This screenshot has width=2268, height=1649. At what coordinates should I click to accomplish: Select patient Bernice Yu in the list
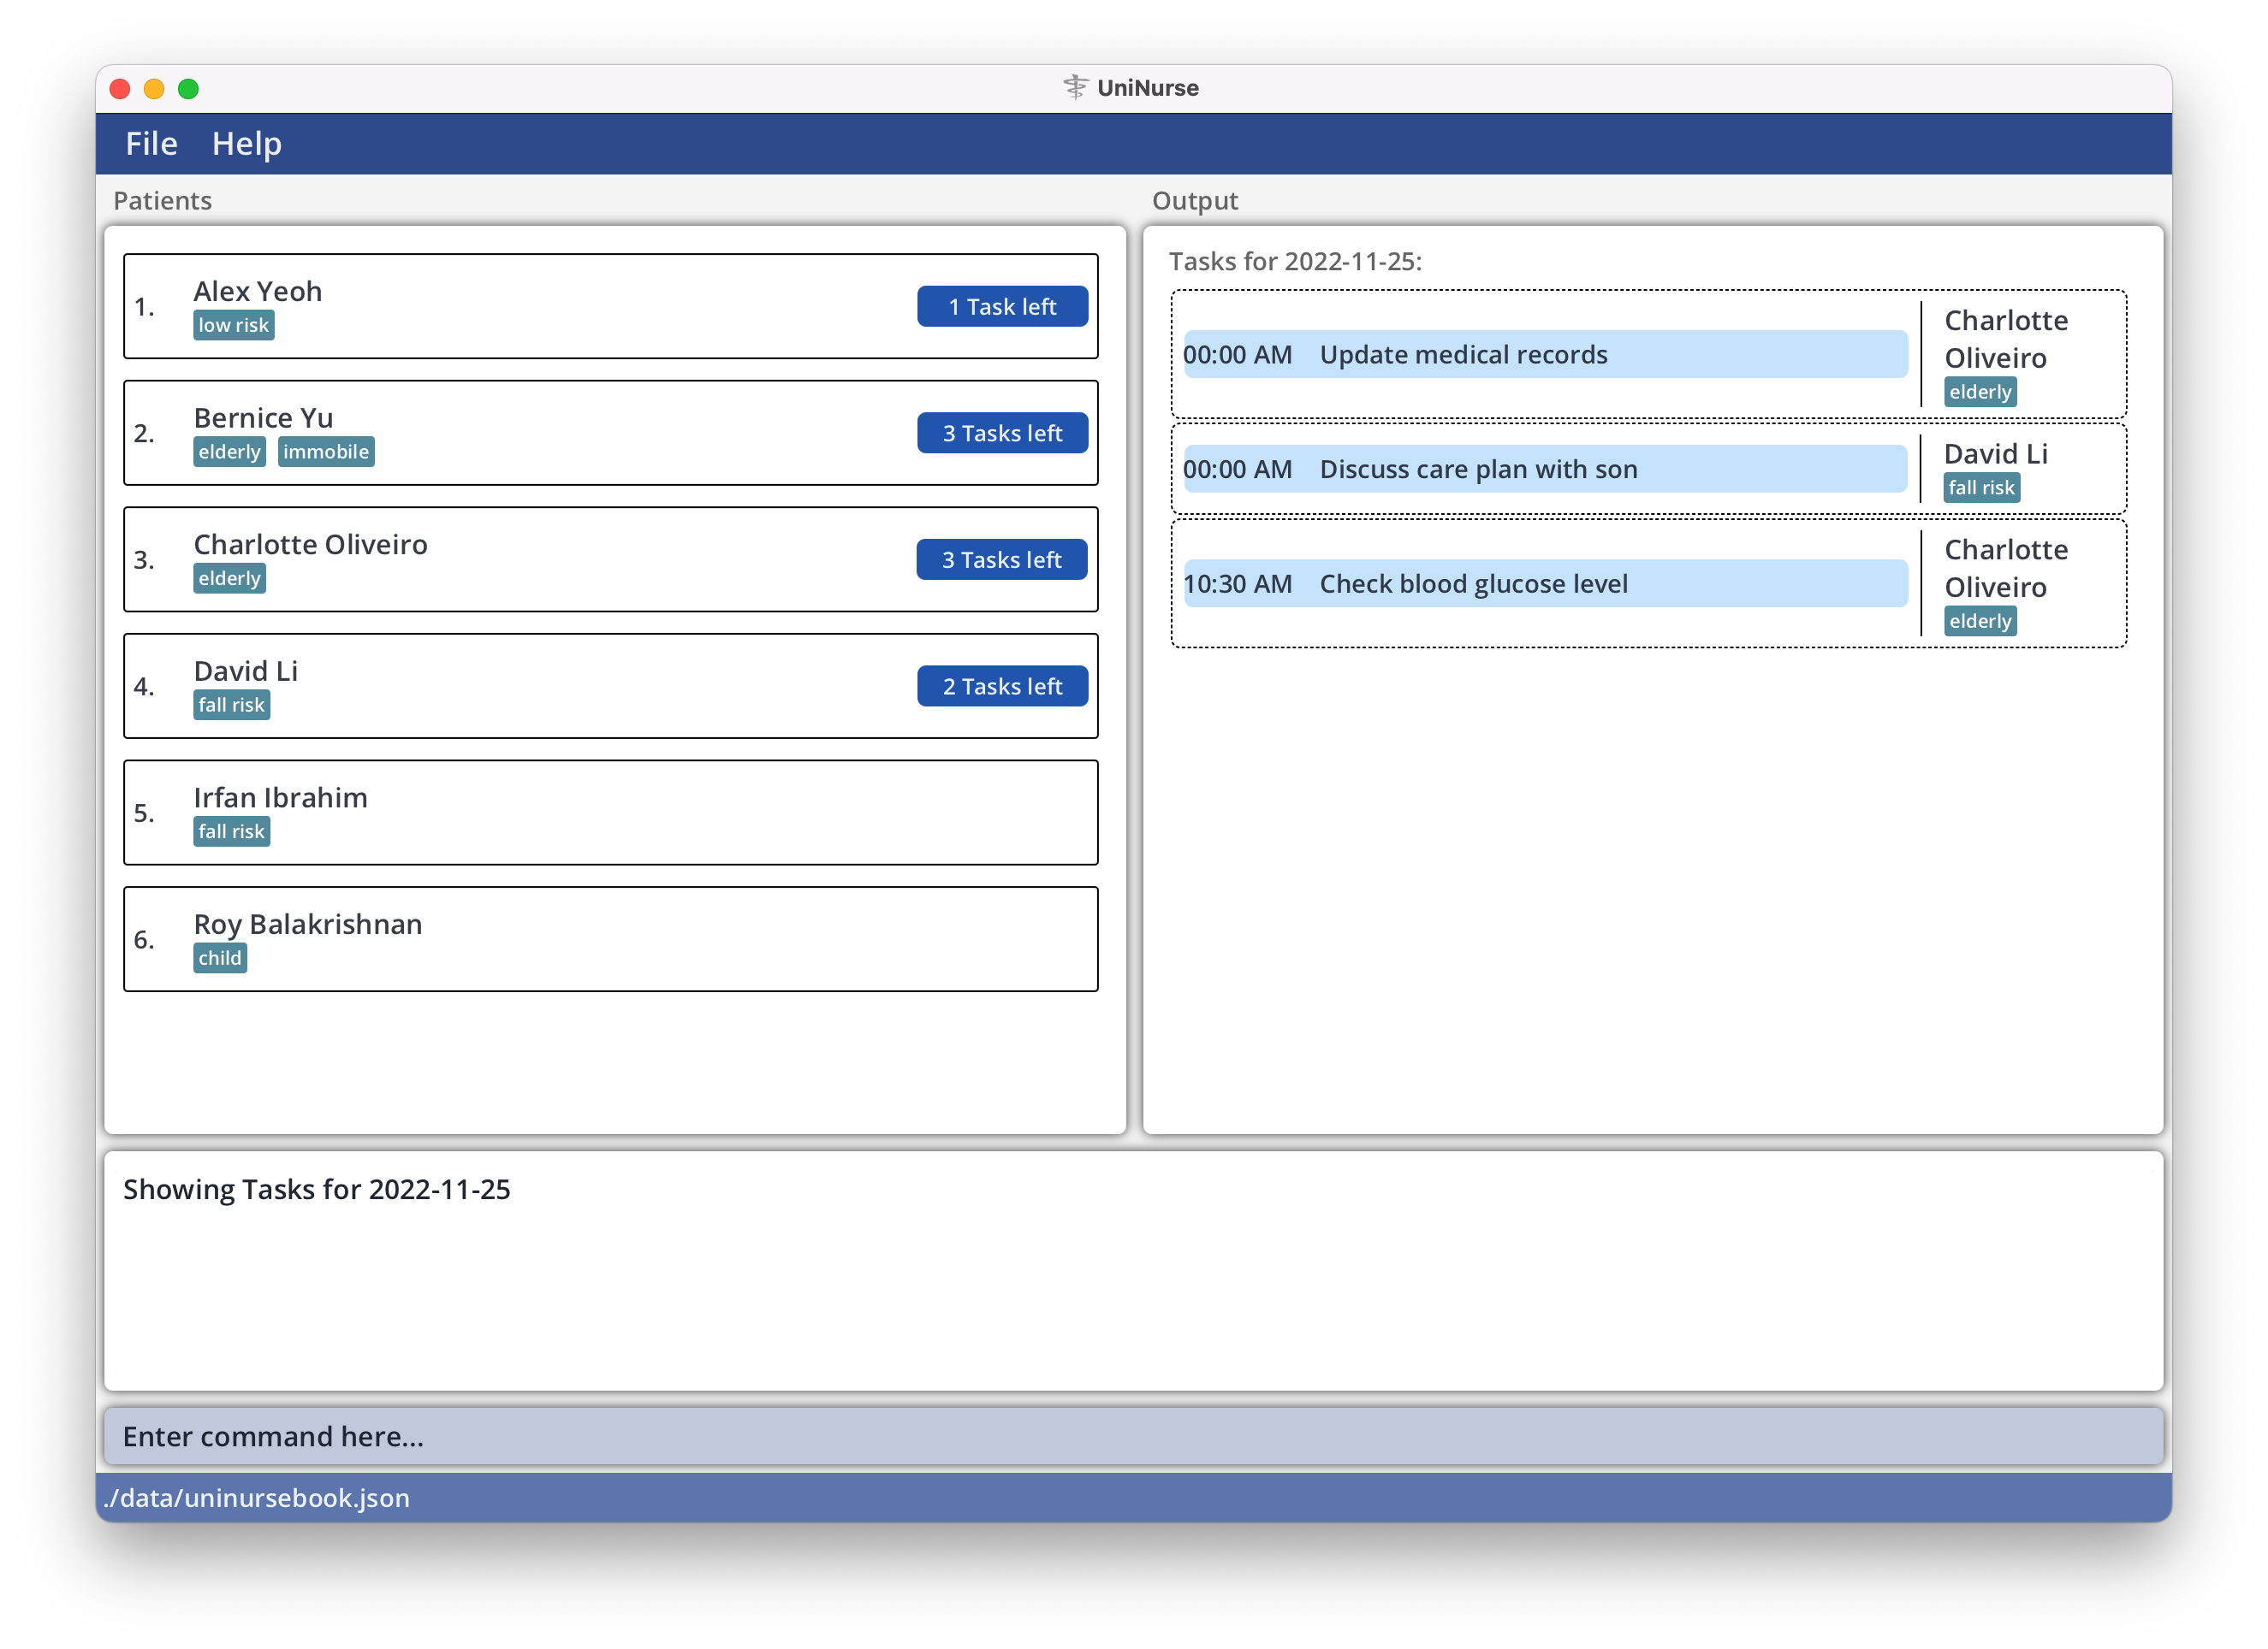click(x=610, y=433)
